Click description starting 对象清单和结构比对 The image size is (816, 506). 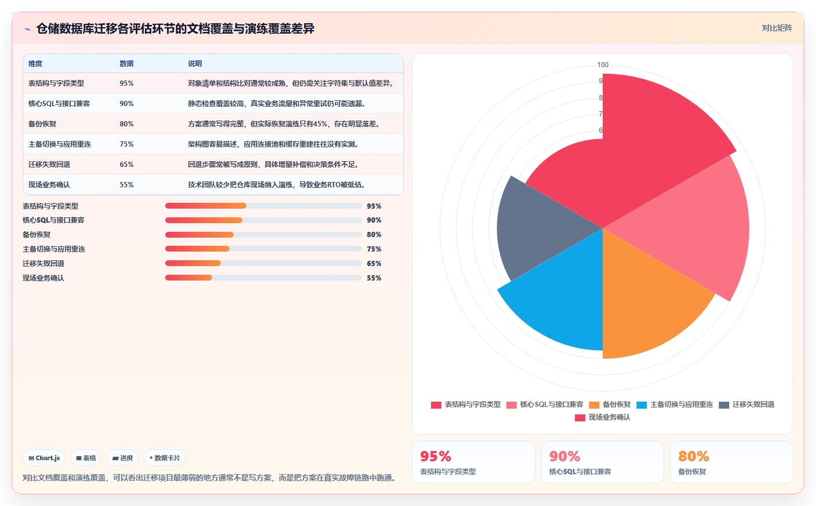tap(292, 83)
